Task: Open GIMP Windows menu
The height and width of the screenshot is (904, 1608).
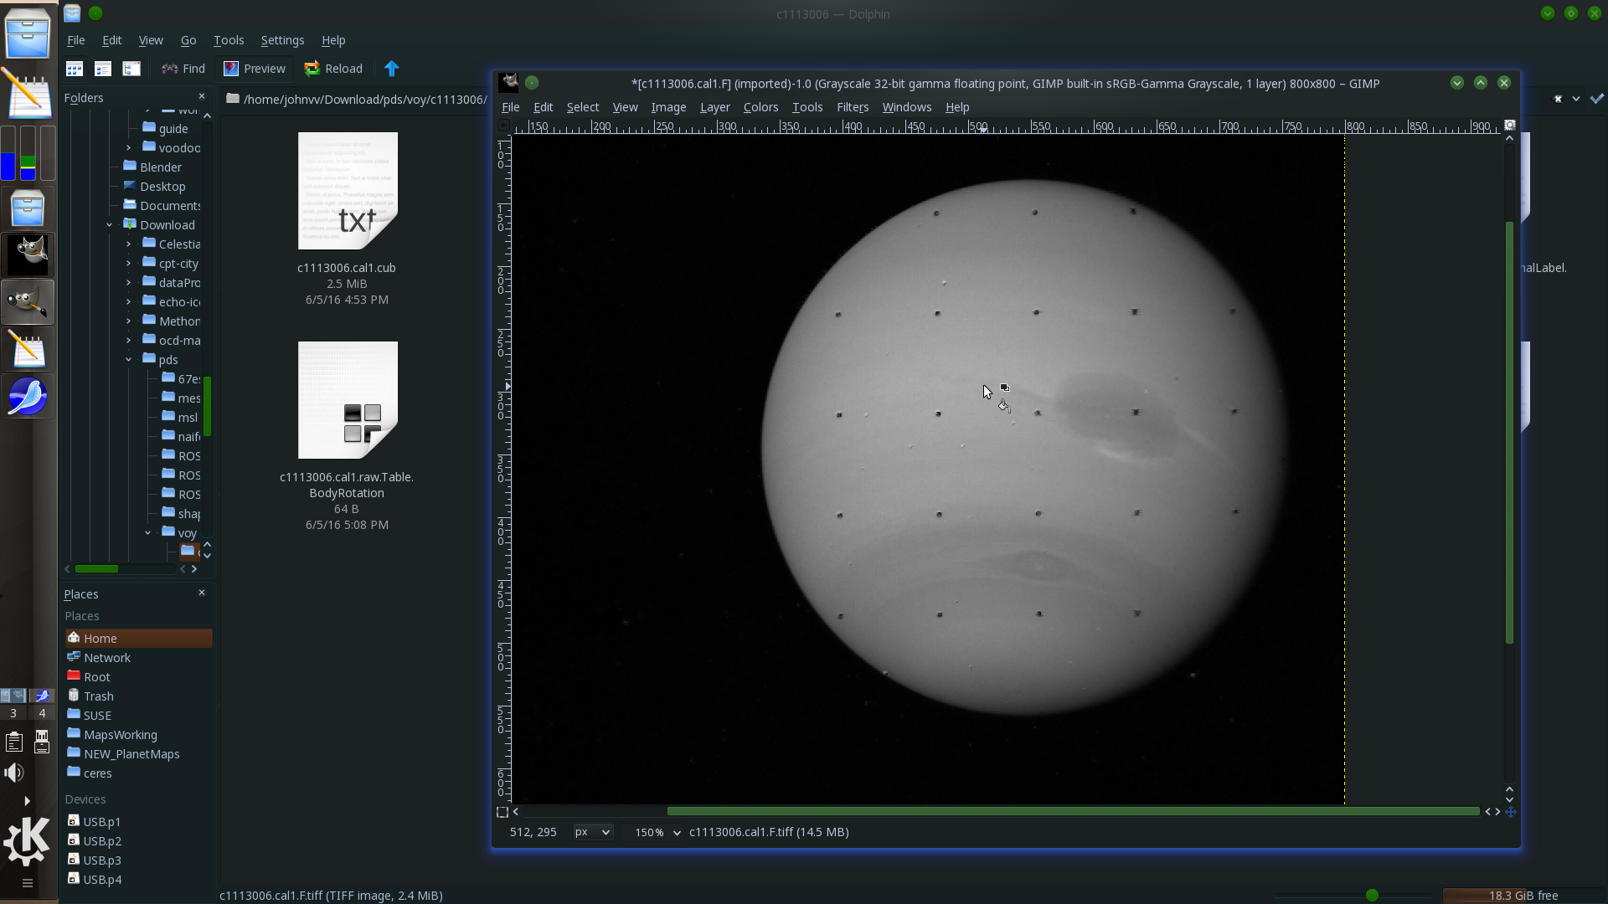Action: tap(906, 107)
